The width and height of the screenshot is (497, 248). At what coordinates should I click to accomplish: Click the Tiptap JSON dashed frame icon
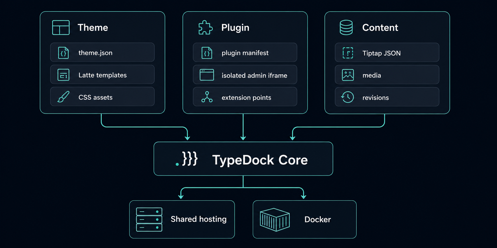pos(348,53)
